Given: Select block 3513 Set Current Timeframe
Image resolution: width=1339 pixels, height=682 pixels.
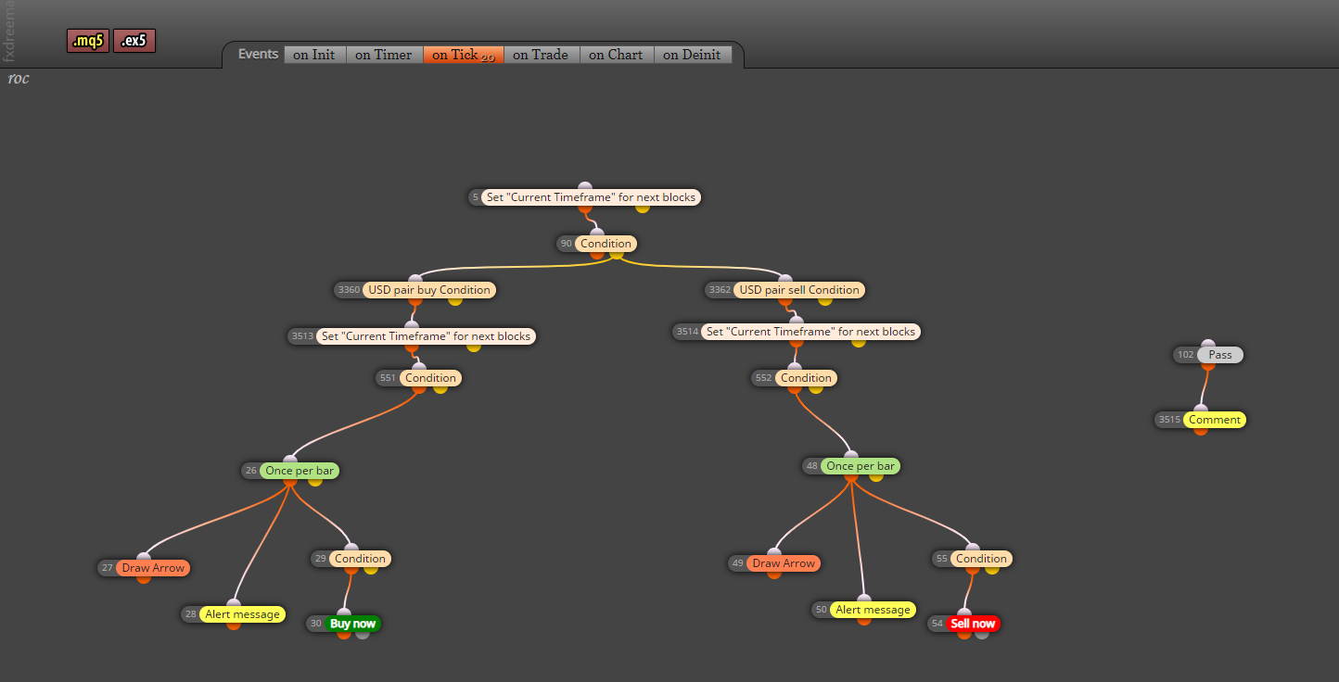Looking at the screenshot, I should (426, 336).
